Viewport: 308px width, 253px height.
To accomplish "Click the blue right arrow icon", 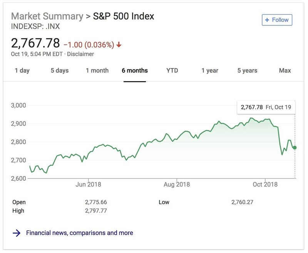I will (x=17, y=233).
